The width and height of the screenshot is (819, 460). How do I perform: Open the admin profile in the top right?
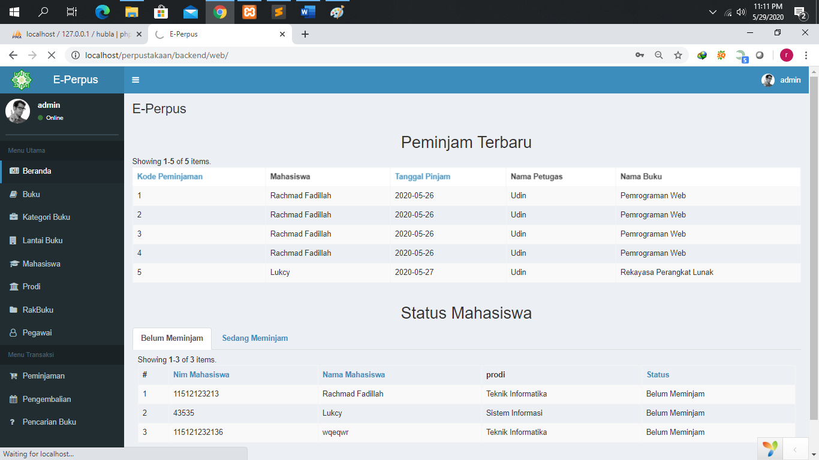click(x=781, y=80)
